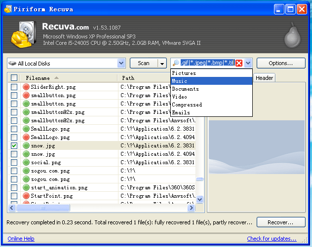
Task: Click the drive icon in disk selector
Action: (12, 64)
